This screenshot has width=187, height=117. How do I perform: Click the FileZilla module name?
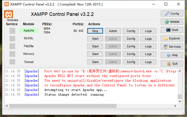[29, 46]
